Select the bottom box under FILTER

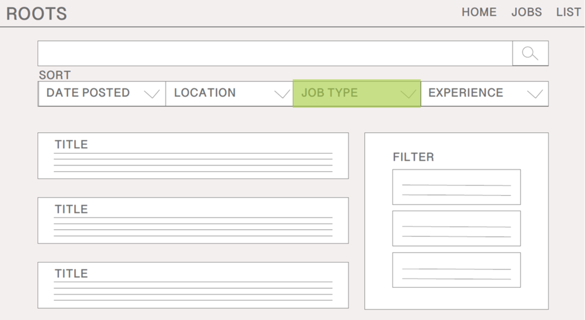coord(457,270)
